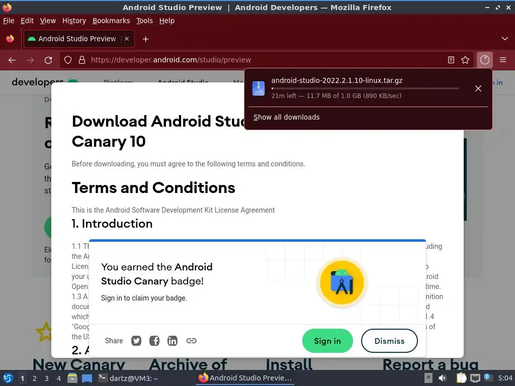Click the show desktop taskbar icon

[87, 378]
